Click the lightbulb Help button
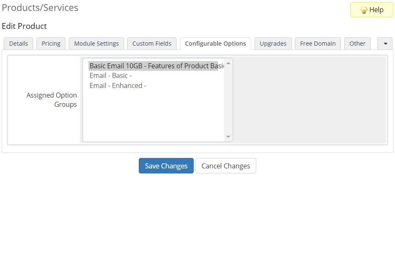 click(372, 10)
